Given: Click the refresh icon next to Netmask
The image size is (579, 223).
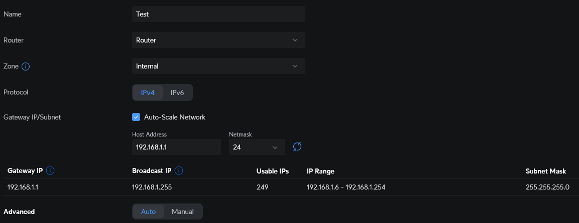Looking at the screenshot, I should click(x=297, y=147).
